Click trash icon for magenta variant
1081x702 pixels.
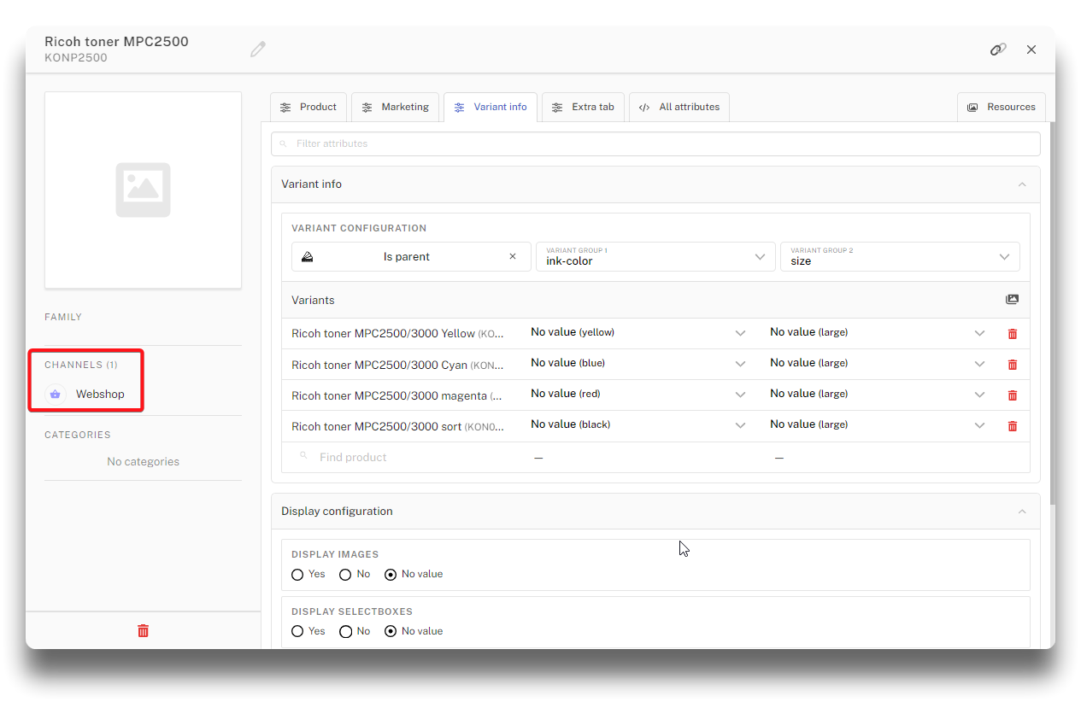(x=1012, y=395)
